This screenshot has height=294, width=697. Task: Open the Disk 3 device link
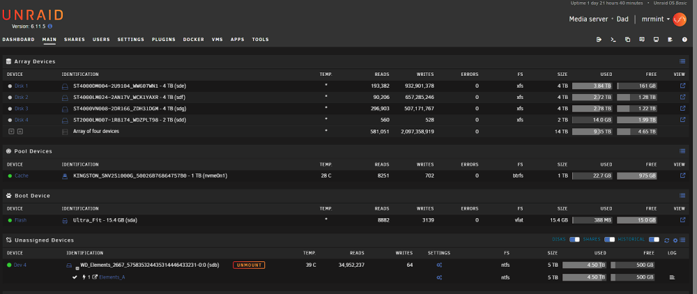pyautogui.click(x=22, y=108)
